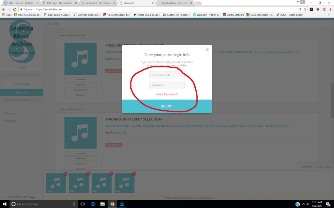The height and width of the screenshot is (208, 334).
Task: Click the Complete queue button
Action: (306, 167)
